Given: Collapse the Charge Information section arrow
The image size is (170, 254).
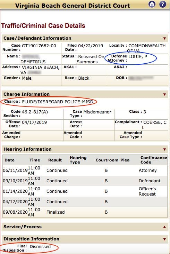Looking at the screenshot, I should point(164,94).
